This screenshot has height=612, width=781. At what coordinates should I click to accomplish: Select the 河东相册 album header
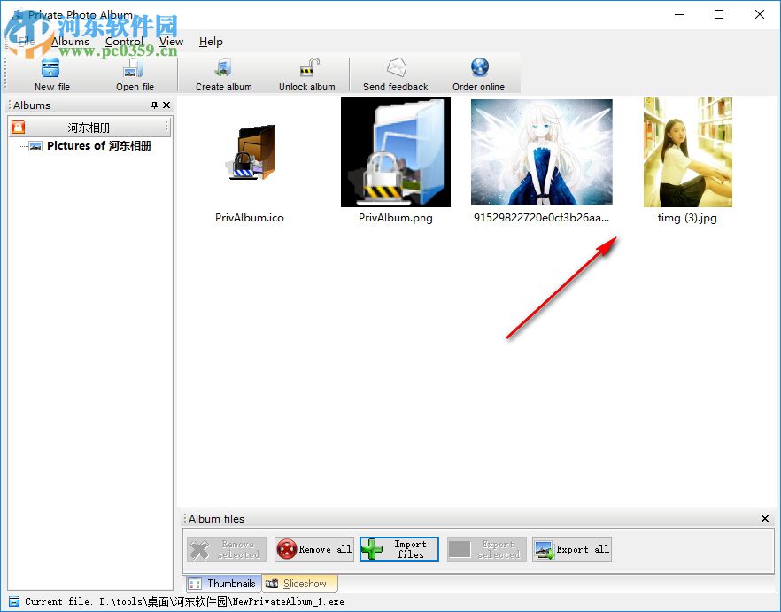pos(89,128)
